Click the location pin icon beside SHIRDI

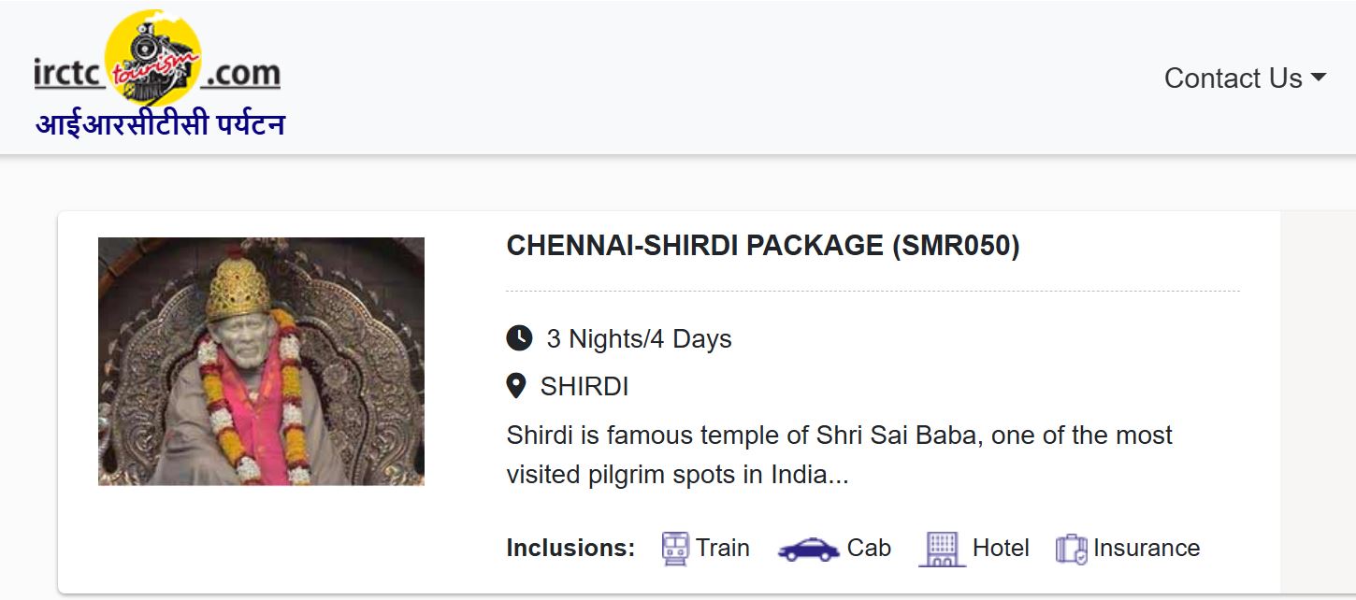pos(518,385)
